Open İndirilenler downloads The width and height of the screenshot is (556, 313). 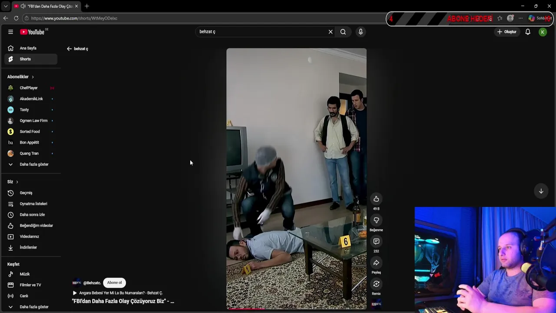(x=30, y=247)
